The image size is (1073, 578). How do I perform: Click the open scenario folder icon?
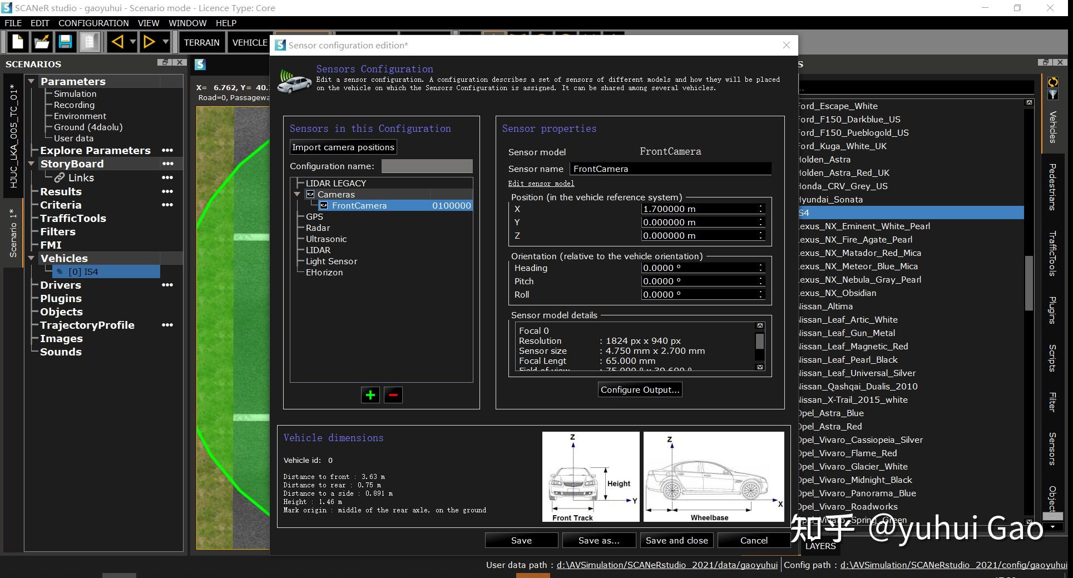(41, 42)
